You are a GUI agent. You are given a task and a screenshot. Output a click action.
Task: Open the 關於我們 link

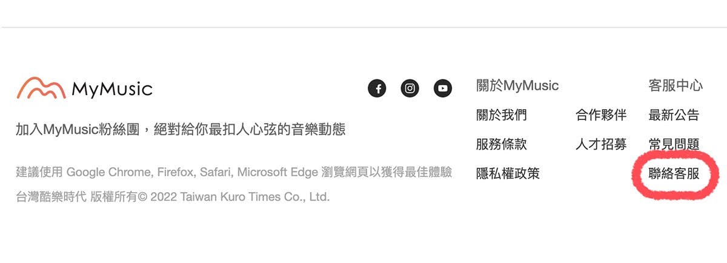point(502,115)
